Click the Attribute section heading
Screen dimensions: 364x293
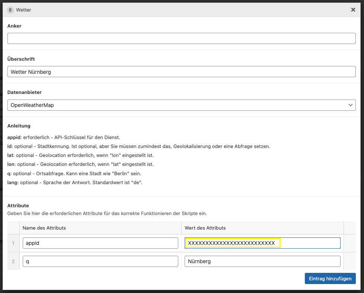tap(18, 205)
